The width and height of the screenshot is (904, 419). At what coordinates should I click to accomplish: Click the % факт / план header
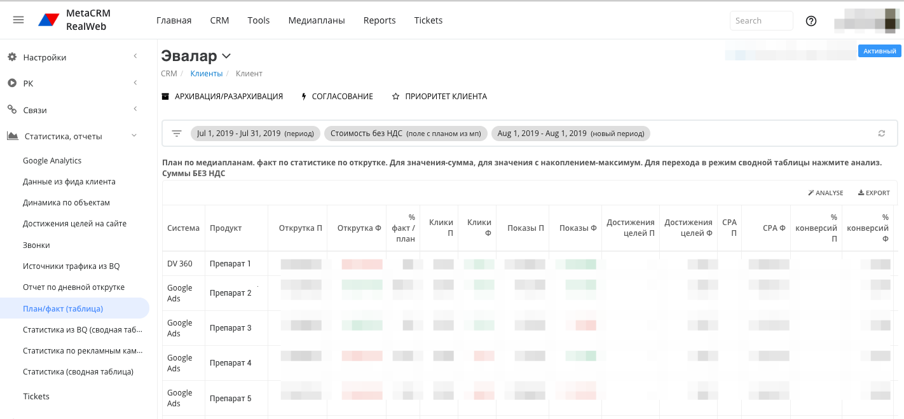[x=404, y=228]
